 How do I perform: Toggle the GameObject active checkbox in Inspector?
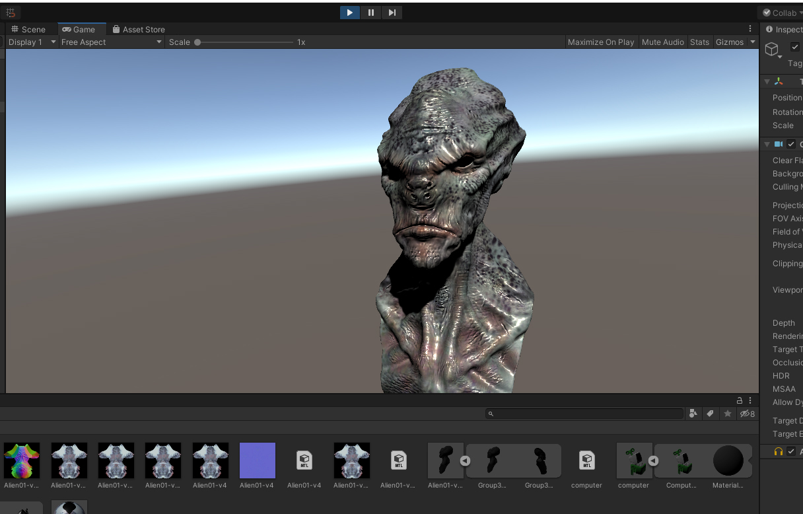(x=794, y=47)
